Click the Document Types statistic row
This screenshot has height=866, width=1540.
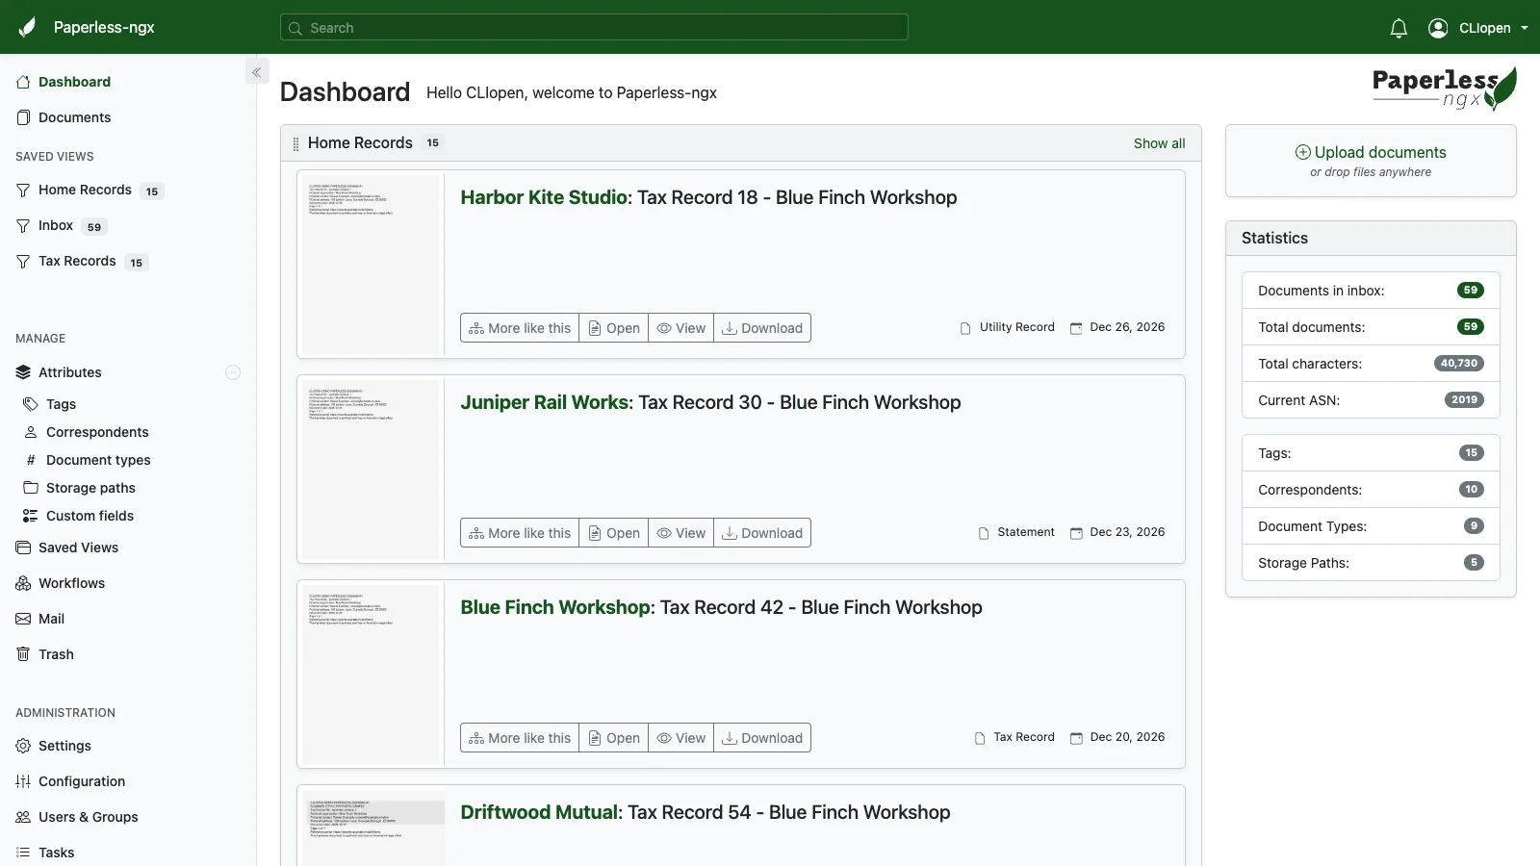[x=1371, y=526]
